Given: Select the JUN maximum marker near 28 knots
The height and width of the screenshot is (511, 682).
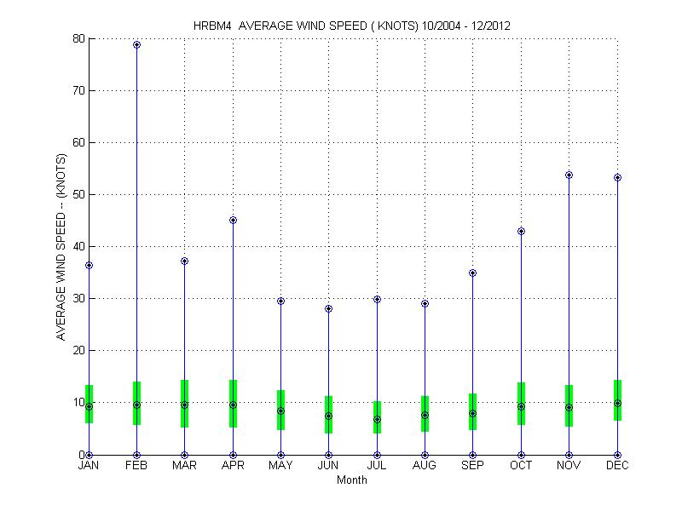Looking at the screenshot, I should click(x=329, y=309).
